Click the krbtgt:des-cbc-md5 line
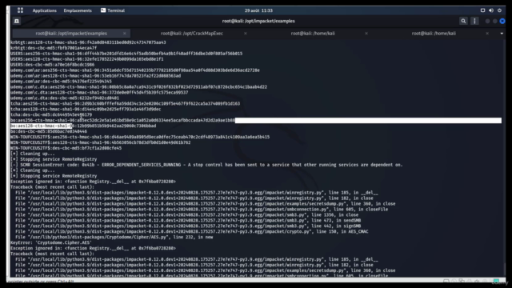Viewport: 512px width, 288px height. [x=54, y=48]
